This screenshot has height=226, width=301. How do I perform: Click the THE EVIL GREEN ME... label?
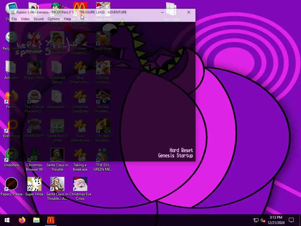pyautogui.click(x=103, y=167)
